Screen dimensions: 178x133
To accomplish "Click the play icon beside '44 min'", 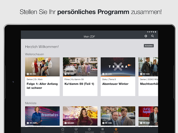I will (28, 123).
